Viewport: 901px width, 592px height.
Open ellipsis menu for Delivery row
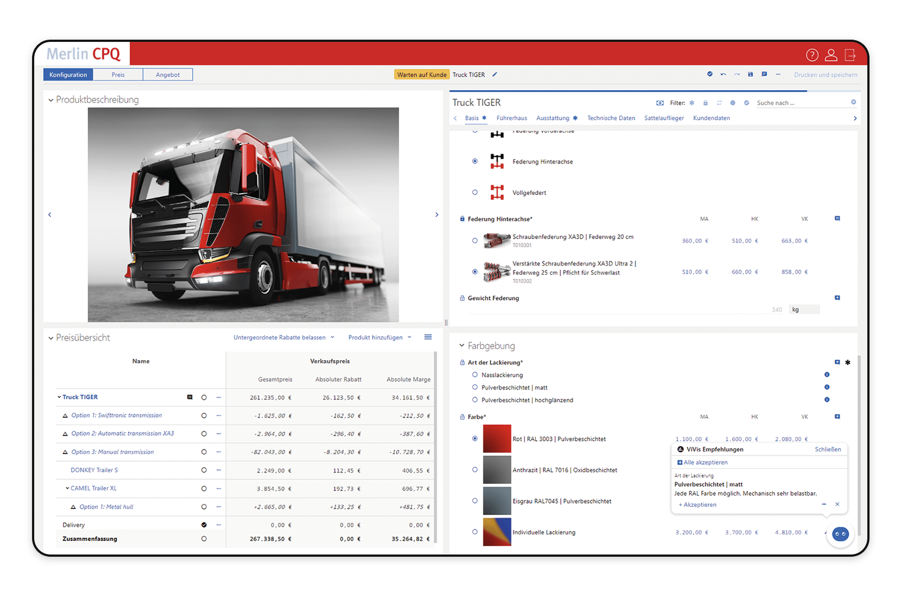coord(219,525)
